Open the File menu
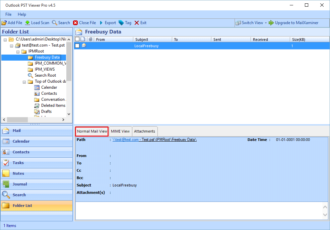 (x=8, y=14)
